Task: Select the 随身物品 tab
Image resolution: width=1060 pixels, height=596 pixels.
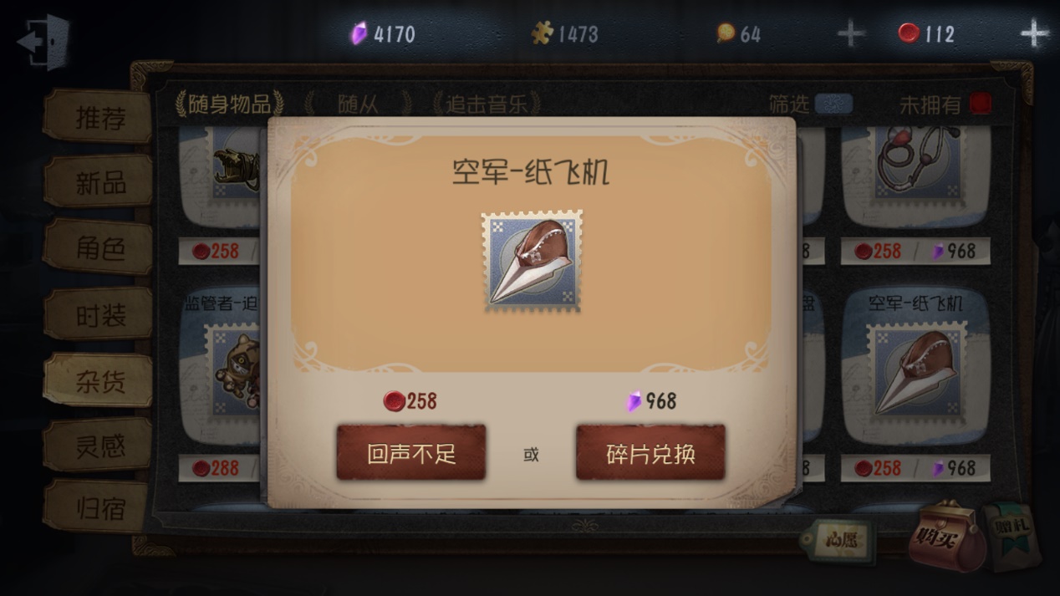Action: 229,104
